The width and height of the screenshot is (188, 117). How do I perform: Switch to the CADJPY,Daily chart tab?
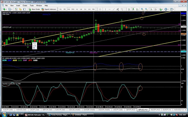click(x=34, y=110)
